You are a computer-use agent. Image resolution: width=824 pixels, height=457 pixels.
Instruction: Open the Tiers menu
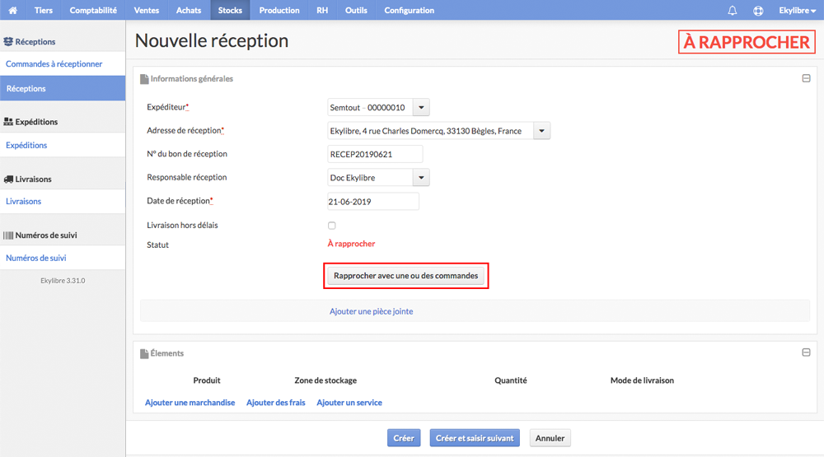click(x=44, y=10)
